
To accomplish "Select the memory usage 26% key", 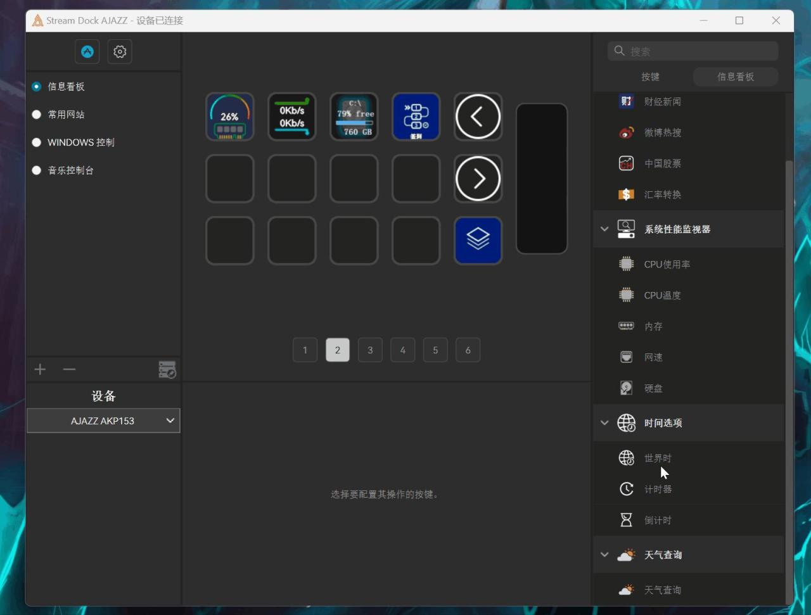I will click(230, 117).
